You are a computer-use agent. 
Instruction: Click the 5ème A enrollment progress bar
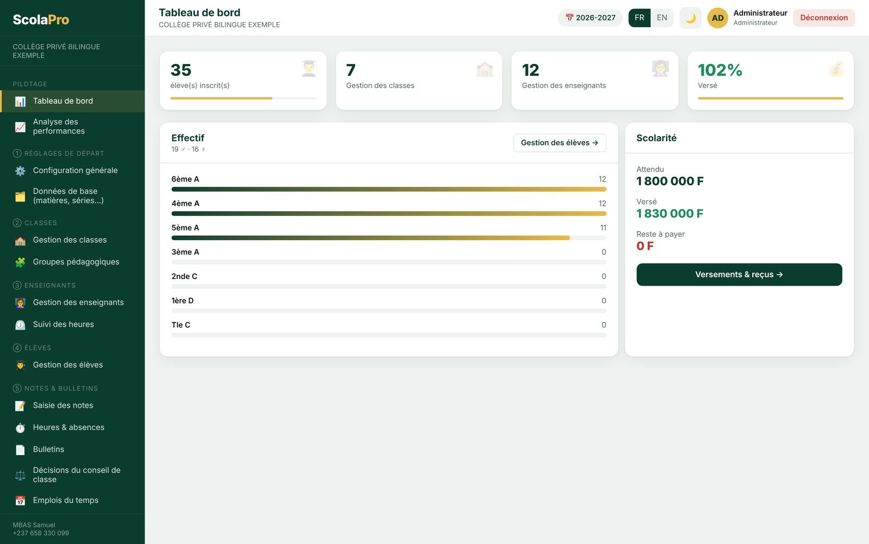click(x=389, y=238)
